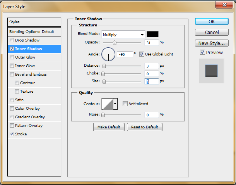This screenshot has width=236, height=185.
Task: Select the Outer Glow style entry
Action: [25, 57]
